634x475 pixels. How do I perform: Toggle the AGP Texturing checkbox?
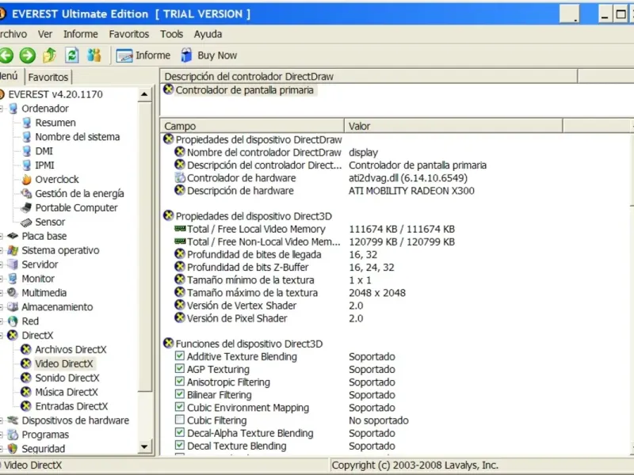pyautogui.click(x=180, y=368)
